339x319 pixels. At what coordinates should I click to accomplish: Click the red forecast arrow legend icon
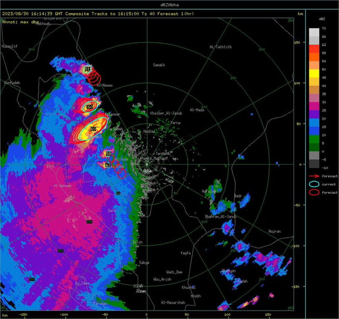point(314,176)
